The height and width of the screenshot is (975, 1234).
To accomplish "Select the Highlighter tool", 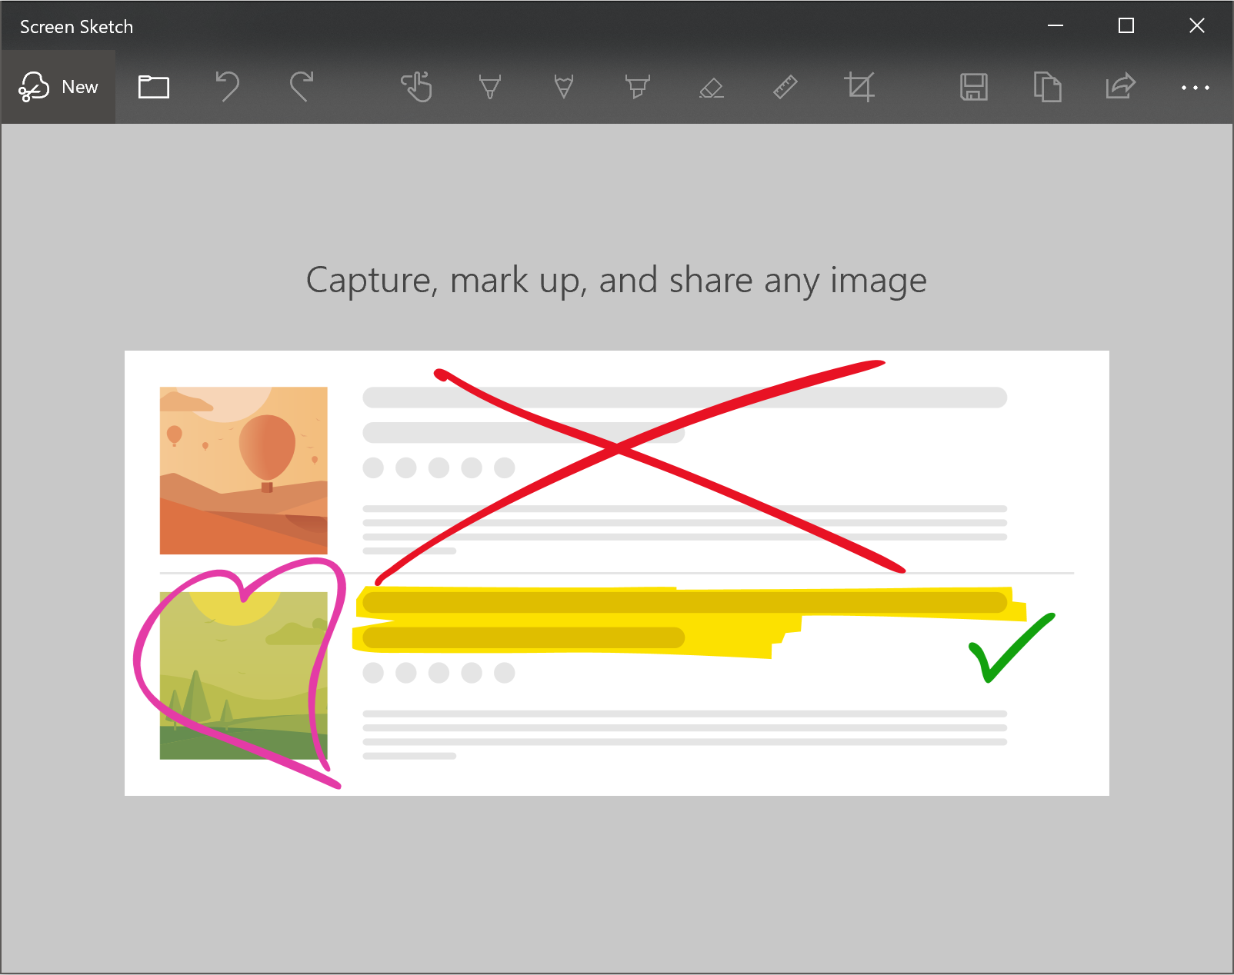I will [638, 87].
